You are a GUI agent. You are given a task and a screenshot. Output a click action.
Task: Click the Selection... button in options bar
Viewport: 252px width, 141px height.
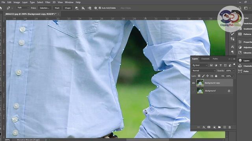(44, 8)
